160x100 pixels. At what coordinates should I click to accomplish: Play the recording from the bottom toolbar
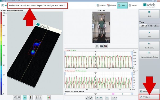[107, 98]
